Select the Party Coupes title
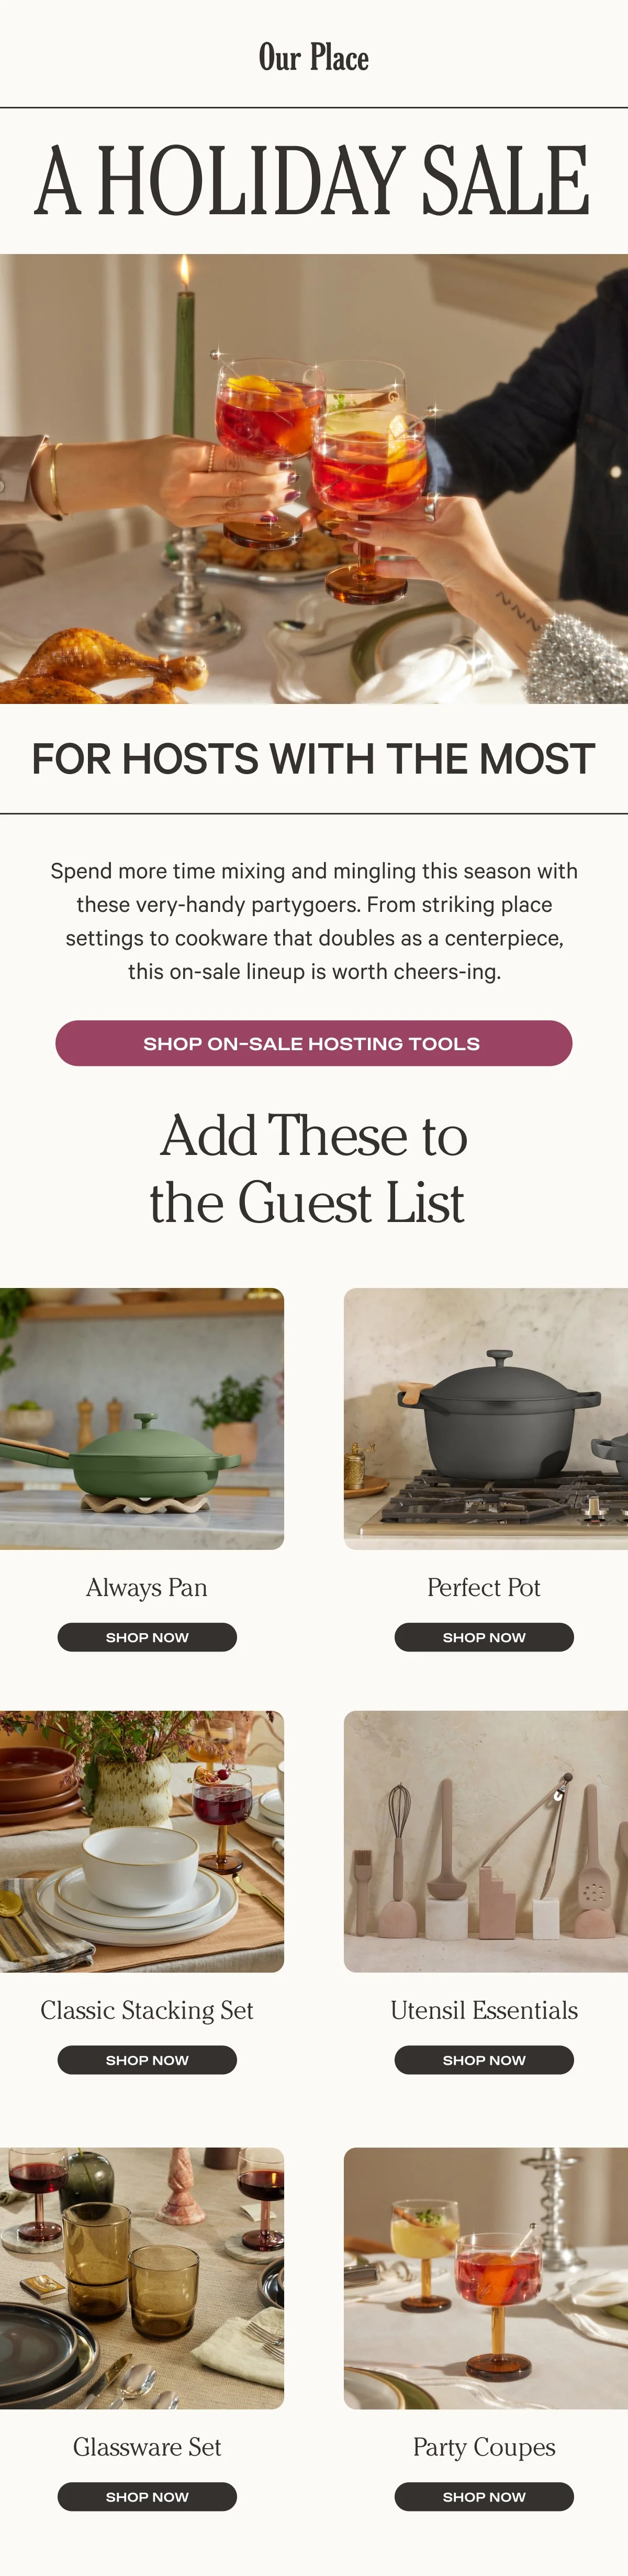Image resolution: width=628 pixels, height=2576 pixels. click(x=484, y=2447)
